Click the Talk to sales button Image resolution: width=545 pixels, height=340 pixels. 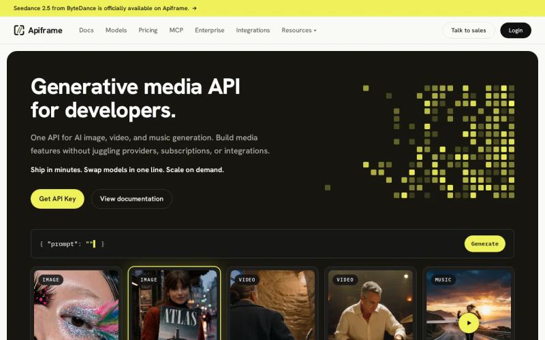(x=469, y=30)
